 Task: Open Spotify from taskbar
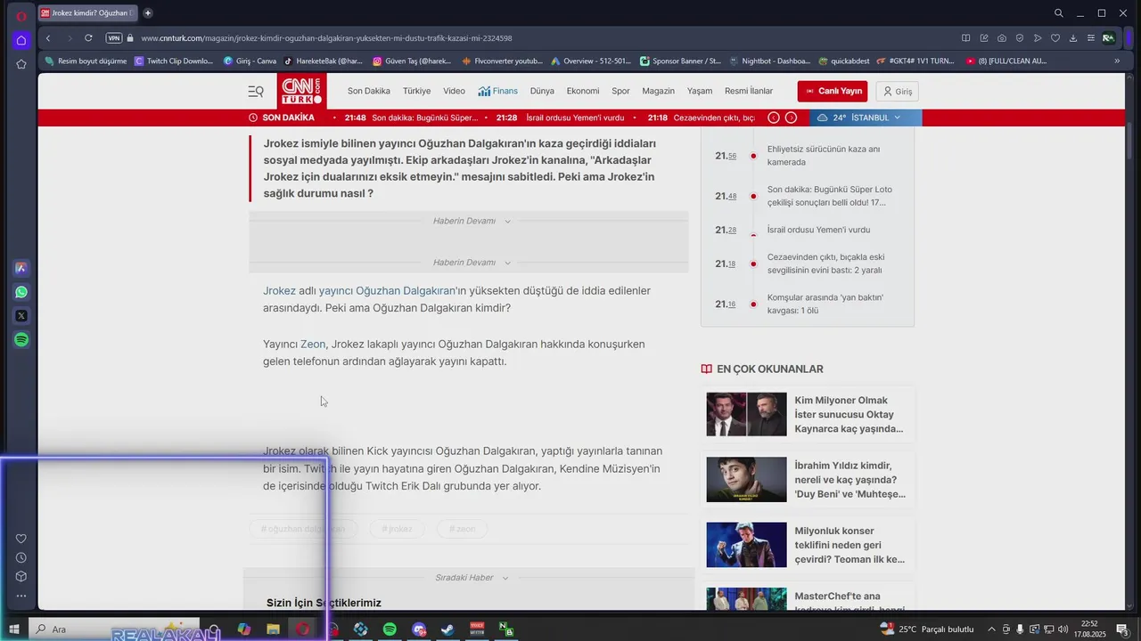[390, 629]
